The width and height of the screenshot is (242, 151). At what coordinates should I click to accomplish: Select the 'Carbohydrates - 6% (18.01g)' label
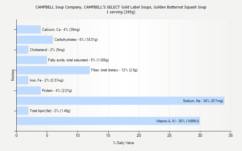point(76,40)
